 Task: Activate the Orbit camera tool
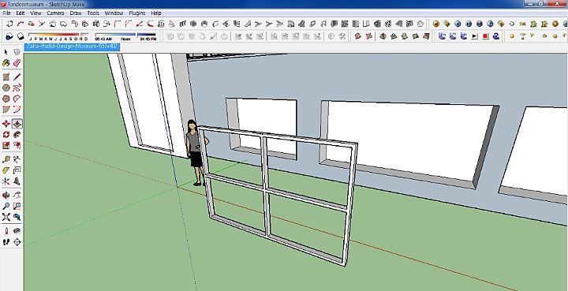6,196
